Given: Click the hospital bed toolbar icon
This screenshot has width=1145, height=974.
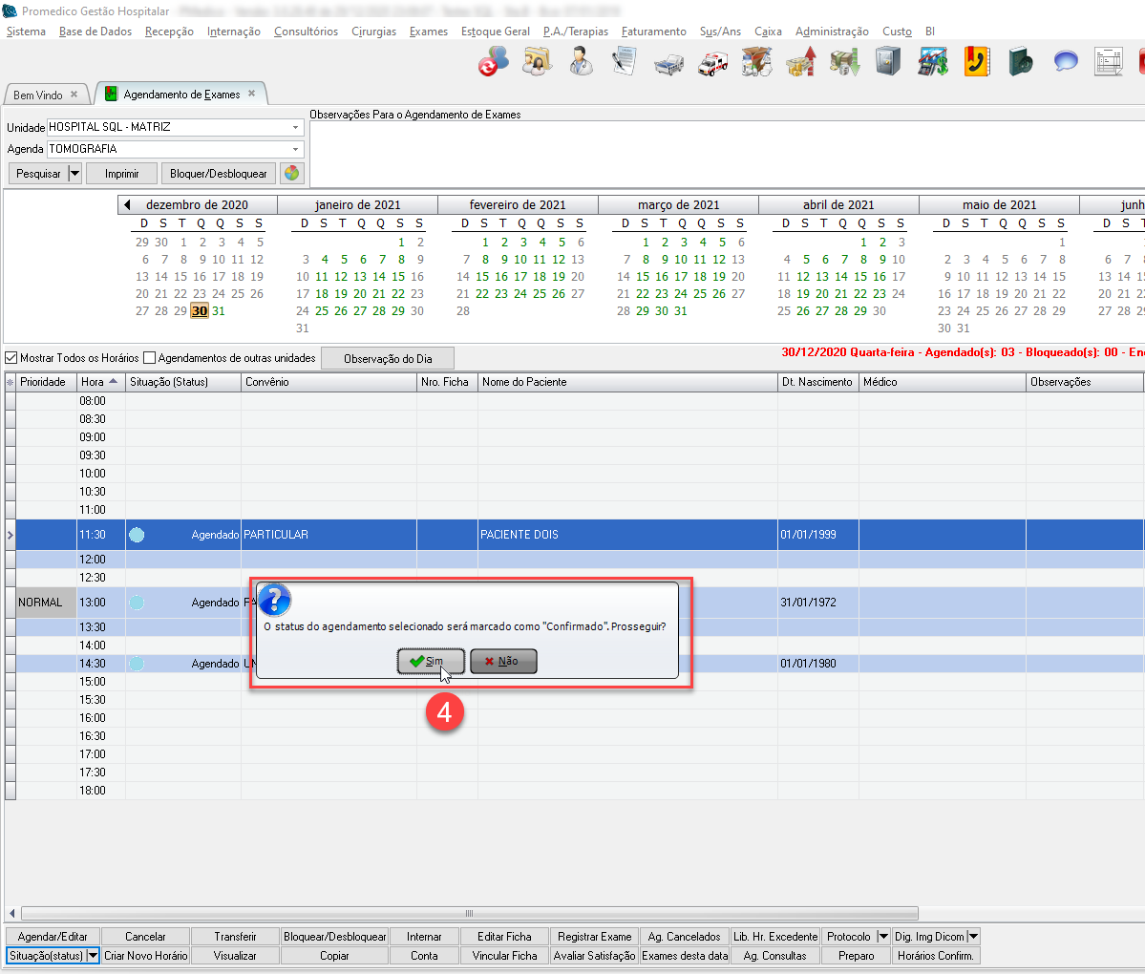Looking at the screenshot, I should coord(668,63).
